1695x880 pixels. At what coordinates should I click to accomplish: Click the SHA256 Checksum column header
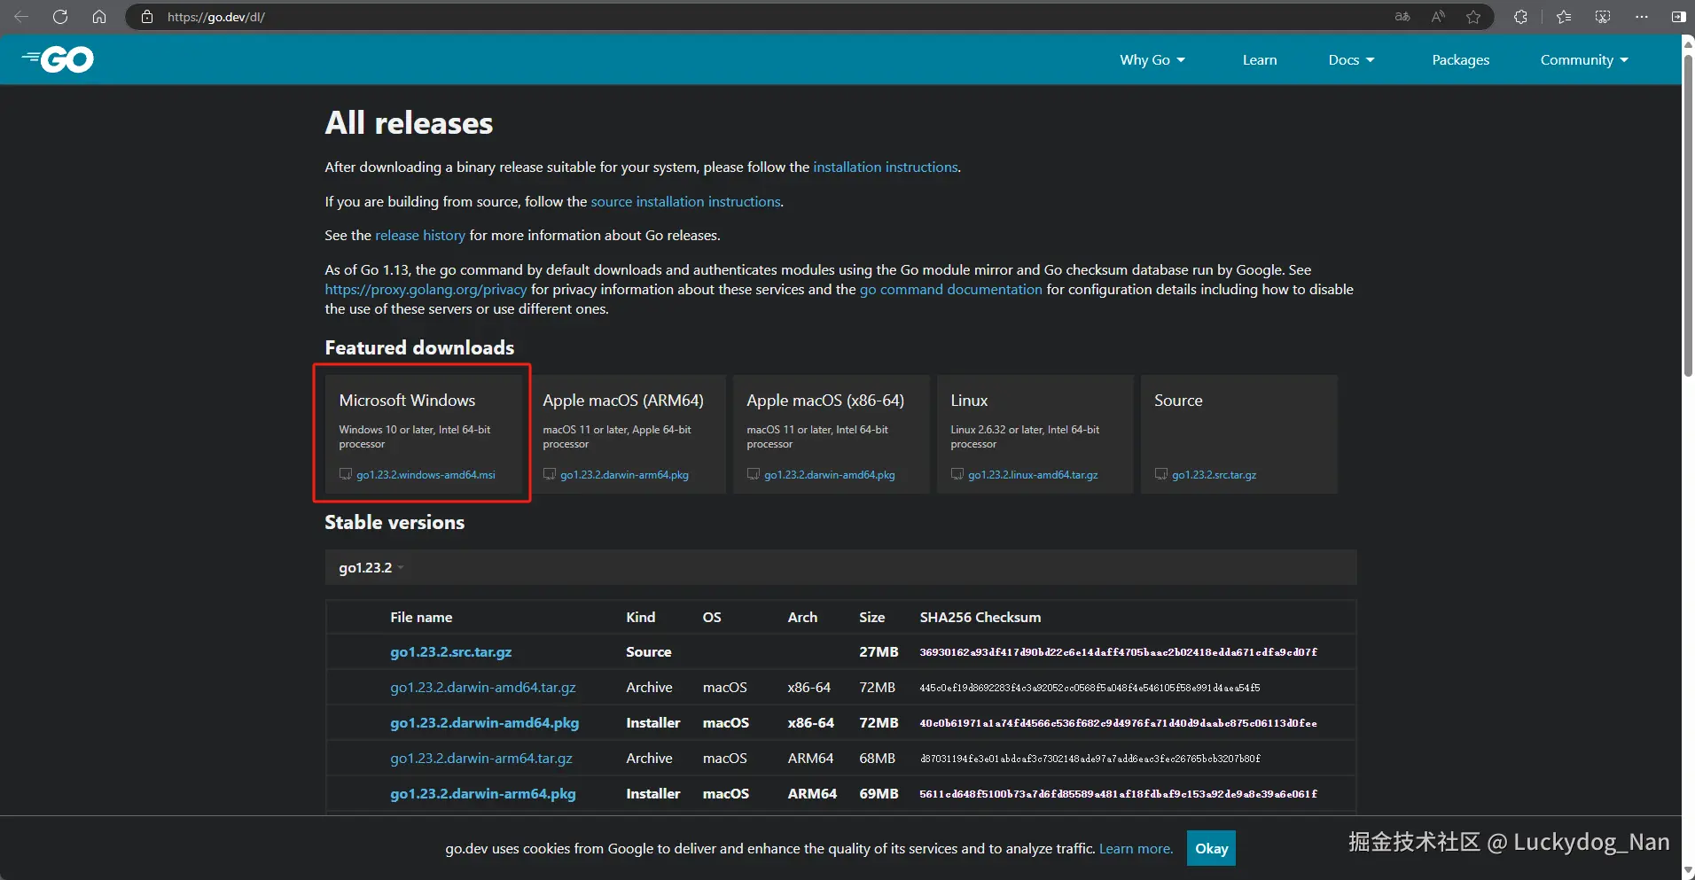point(980,617)
